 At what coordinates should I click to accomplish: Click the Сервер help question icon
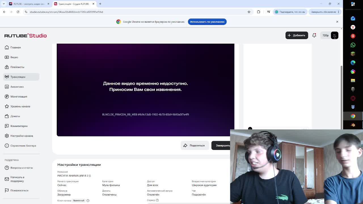(x=157, y=200)
